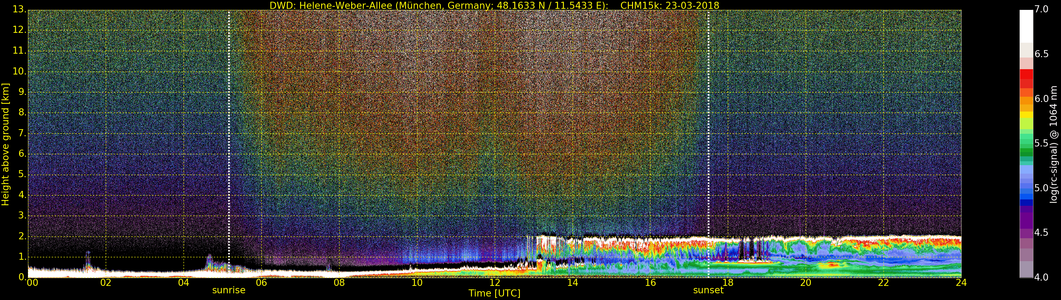Click the white dotted sunrise vertical line

[229, 123]
